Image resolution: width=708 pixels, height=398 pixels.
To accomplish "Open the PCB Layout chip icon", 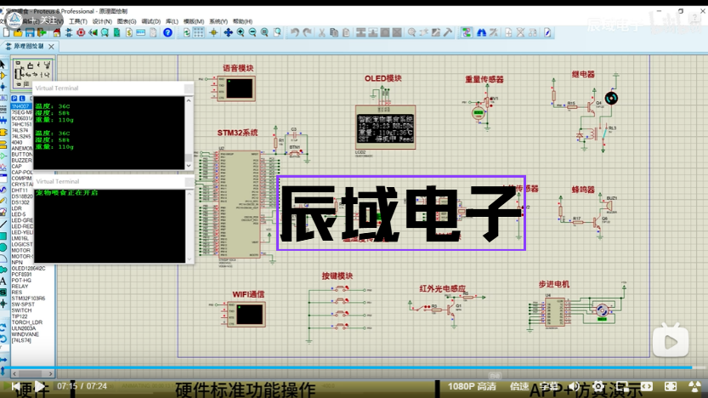I will tap(81, 32).
